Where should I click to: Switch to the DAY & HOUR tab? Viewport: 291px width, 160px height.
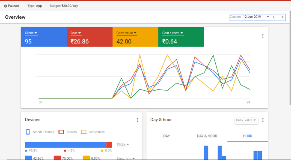(207, 136)
